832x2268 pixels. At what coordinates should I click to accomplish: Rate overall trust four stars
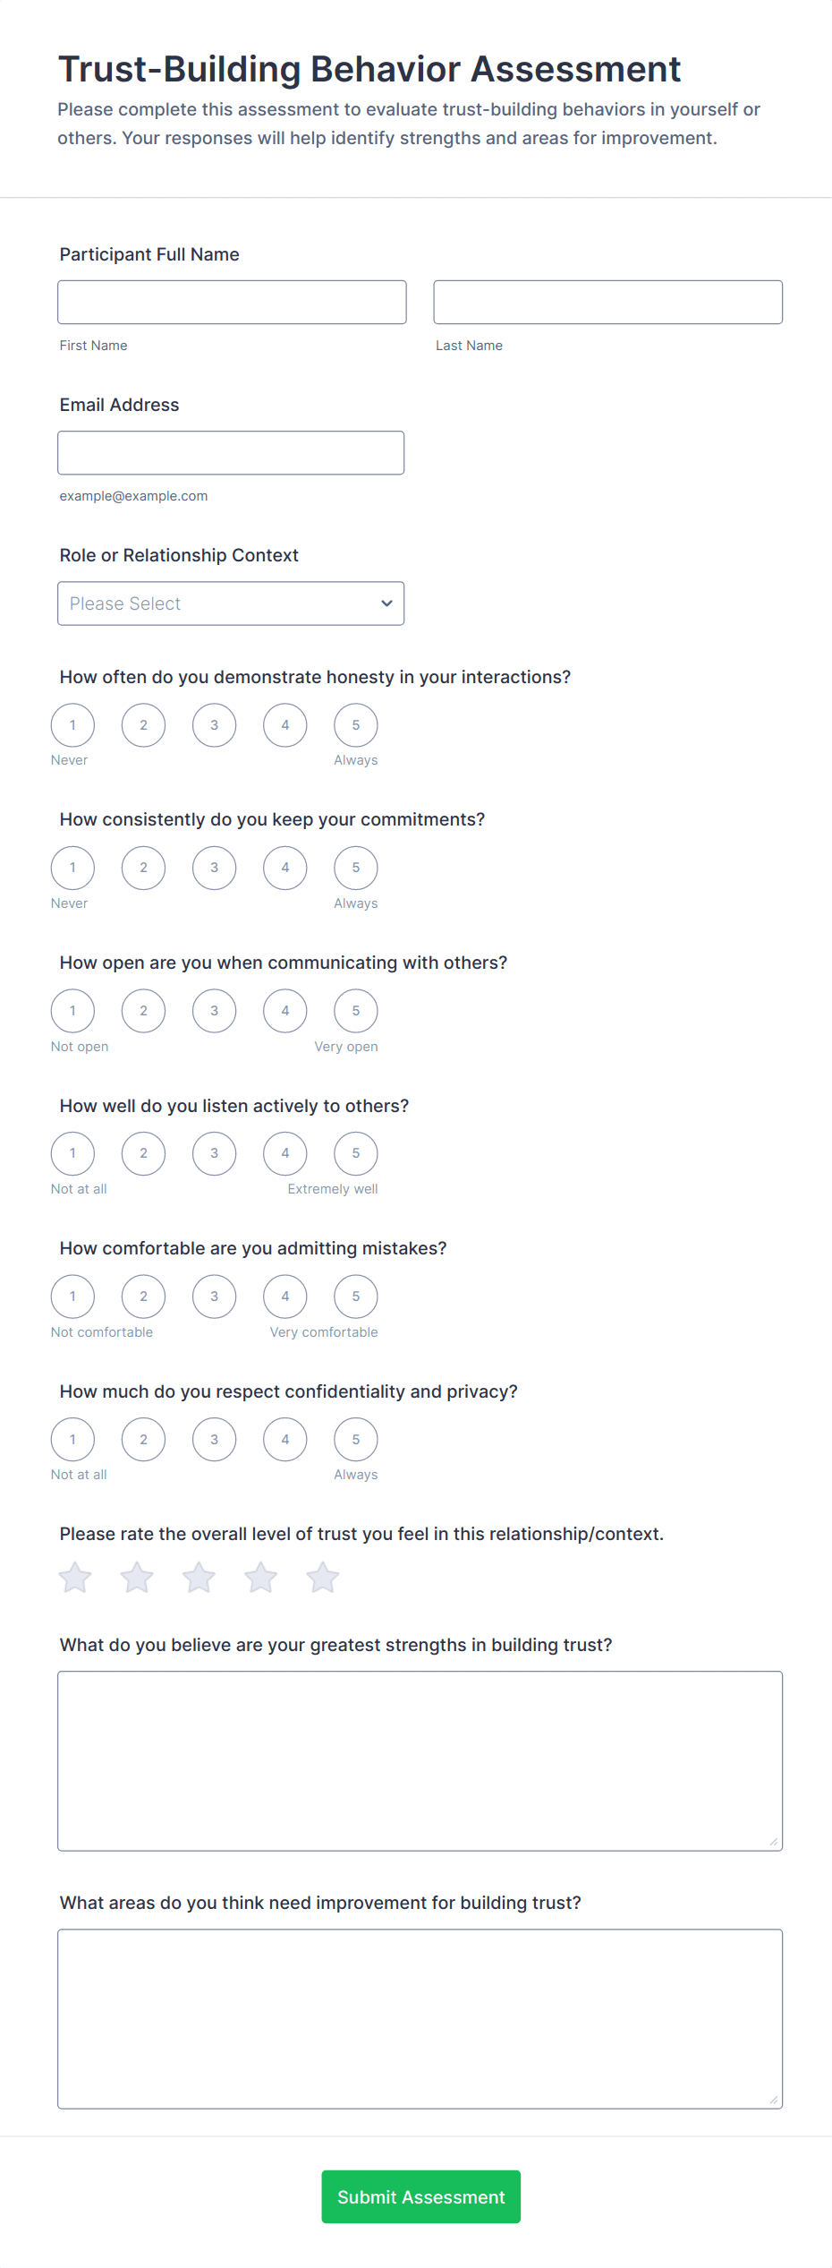click(260, 1578)
